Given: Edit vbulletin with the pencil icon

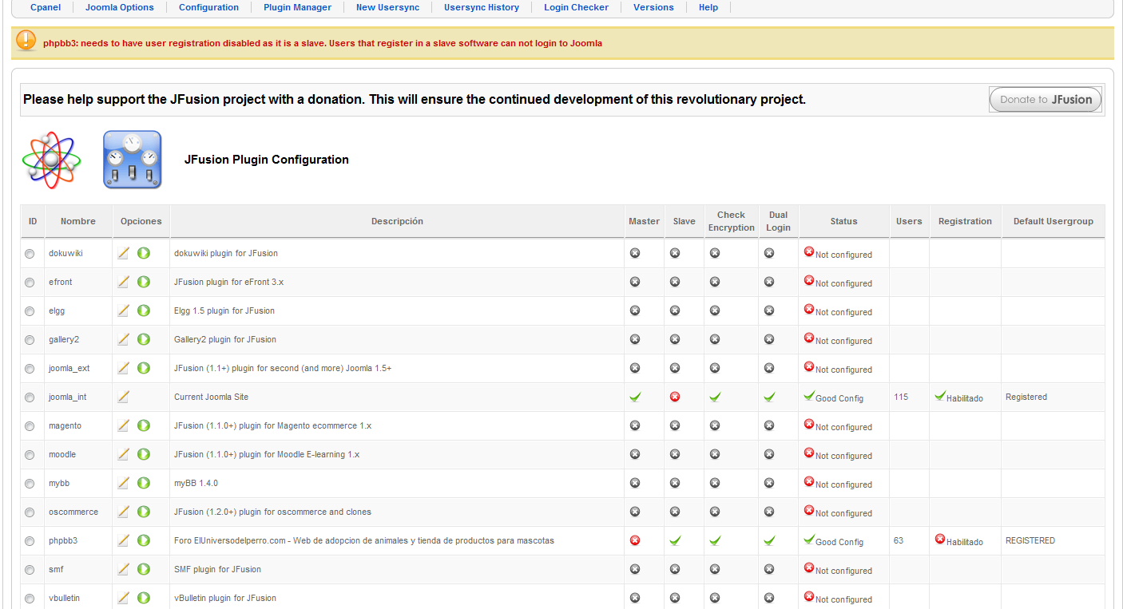Looking at the screenshot, I should point(123,598).
